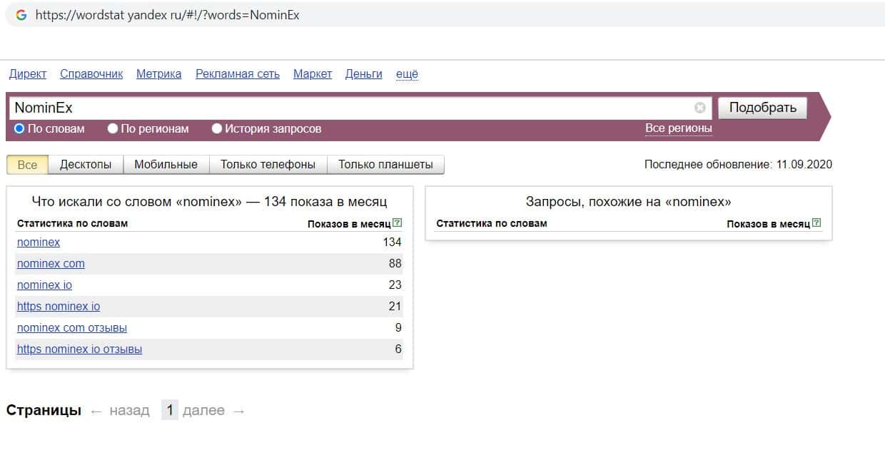Open help icon in similar queries panel
The width and height of the screenshot is (885, 455).
pyautogui.click(x=816, y=223)
